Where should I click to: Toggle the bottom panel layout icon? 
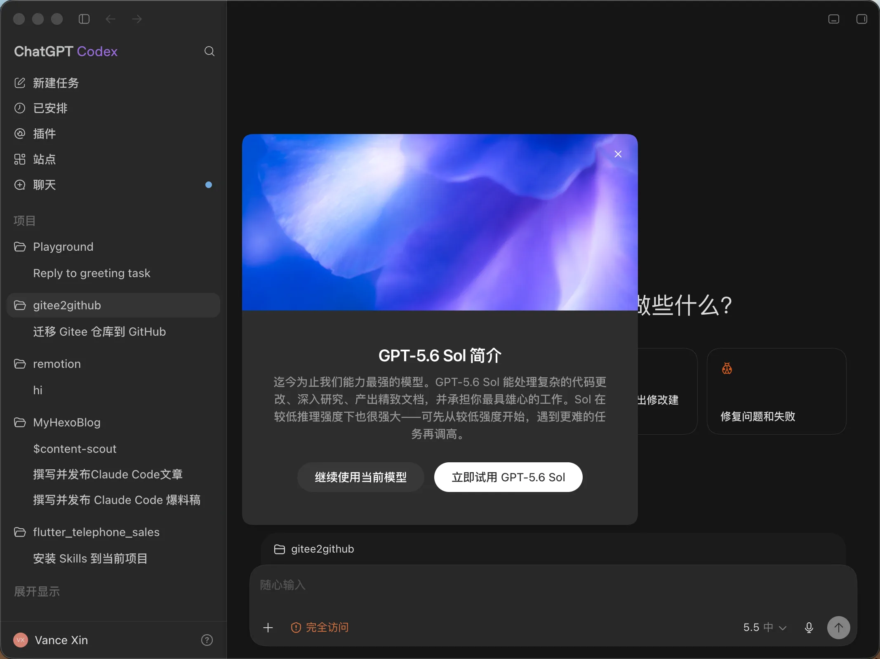tap(834, 19)
